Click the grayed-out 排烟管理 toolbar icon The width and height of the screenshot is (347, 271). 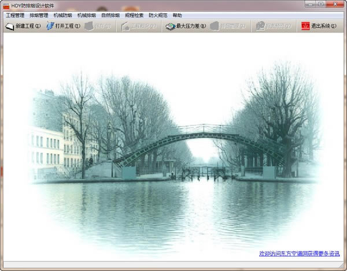(x=215, y=26)
